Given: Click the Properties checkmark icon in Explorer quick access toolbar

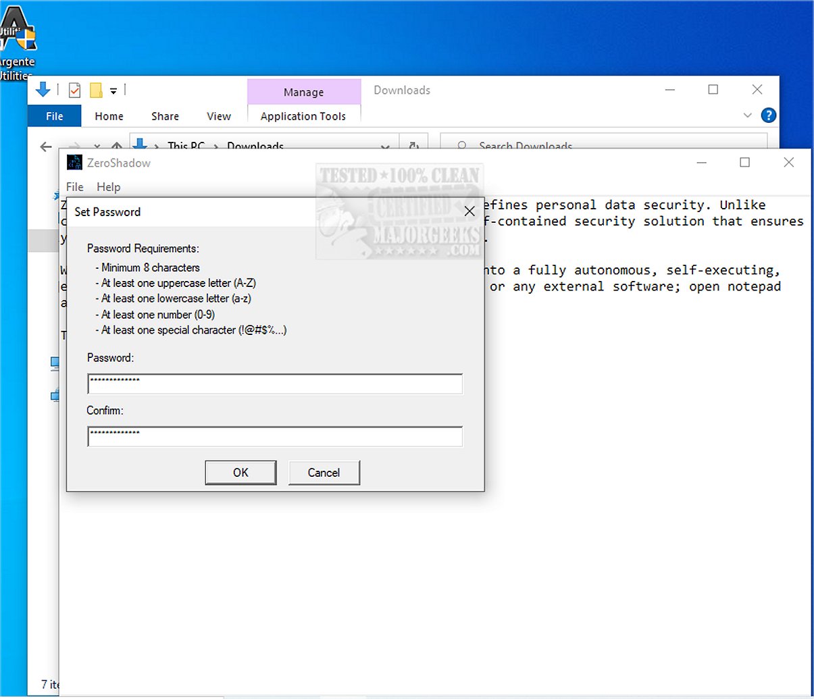Looking at the screenshot, I should tap(74, 90).
